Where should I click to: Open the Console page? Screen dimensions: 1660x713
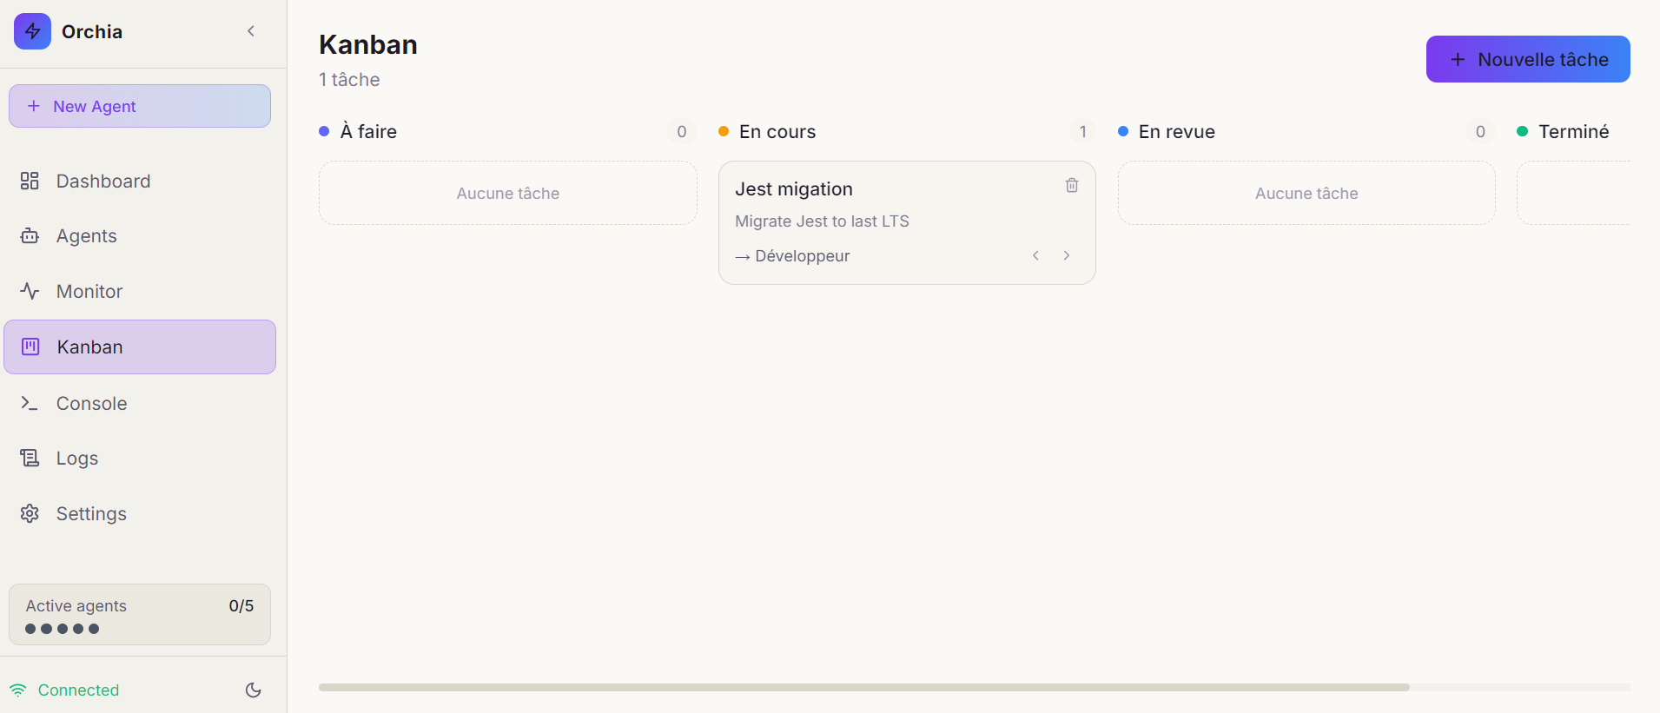point(140,403)
